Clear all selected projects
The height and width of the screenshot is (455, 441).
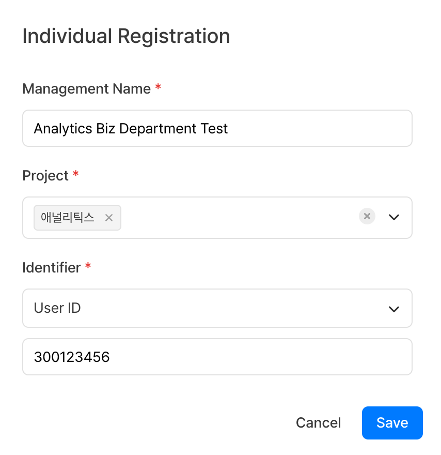[367, 216]
